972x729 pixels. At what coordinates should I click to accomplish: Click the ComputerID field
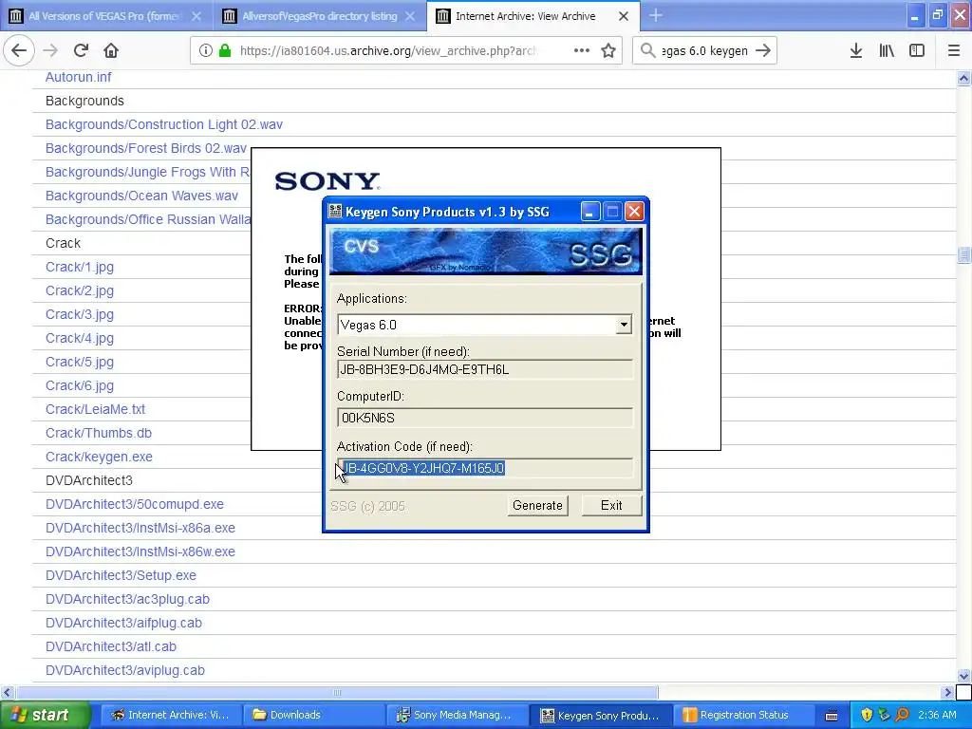(485, 418)
